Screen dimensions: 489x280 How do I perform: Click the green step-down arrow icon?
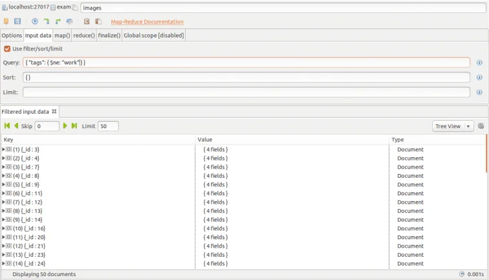(x=47, y=21)
